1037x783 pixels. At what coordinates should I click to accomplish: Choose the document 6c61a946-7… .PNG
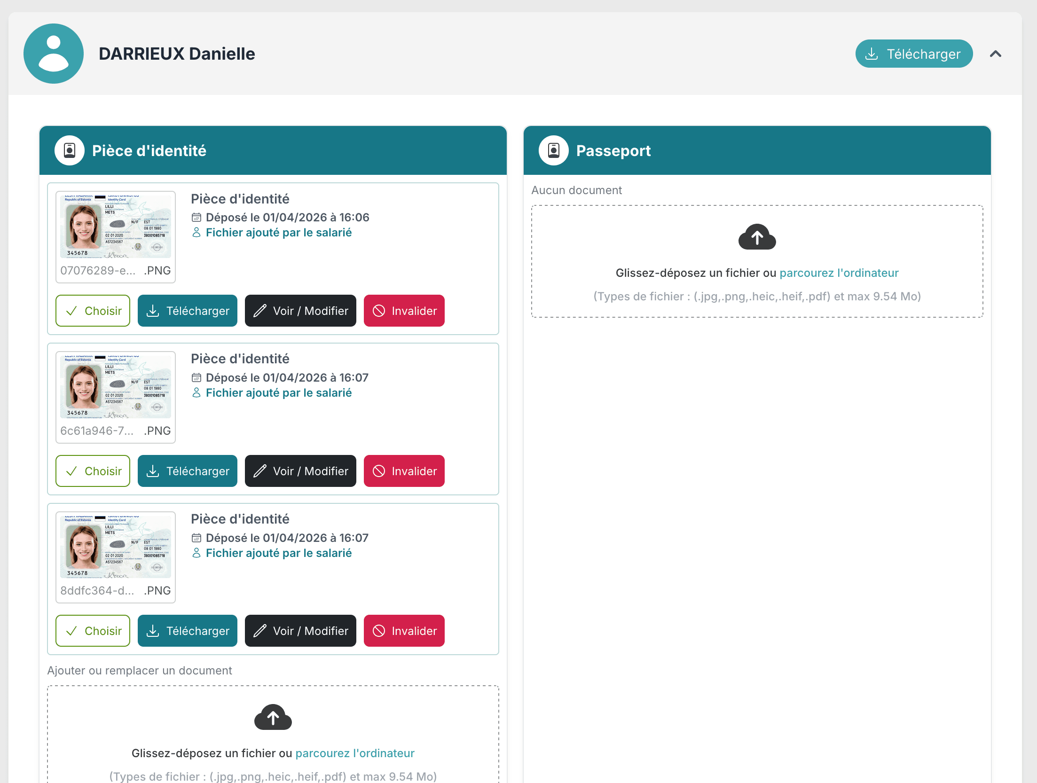pyautogui.click(x=93, y=471)
